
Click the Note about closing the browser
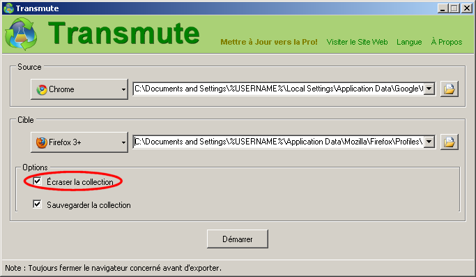(113, 268)
